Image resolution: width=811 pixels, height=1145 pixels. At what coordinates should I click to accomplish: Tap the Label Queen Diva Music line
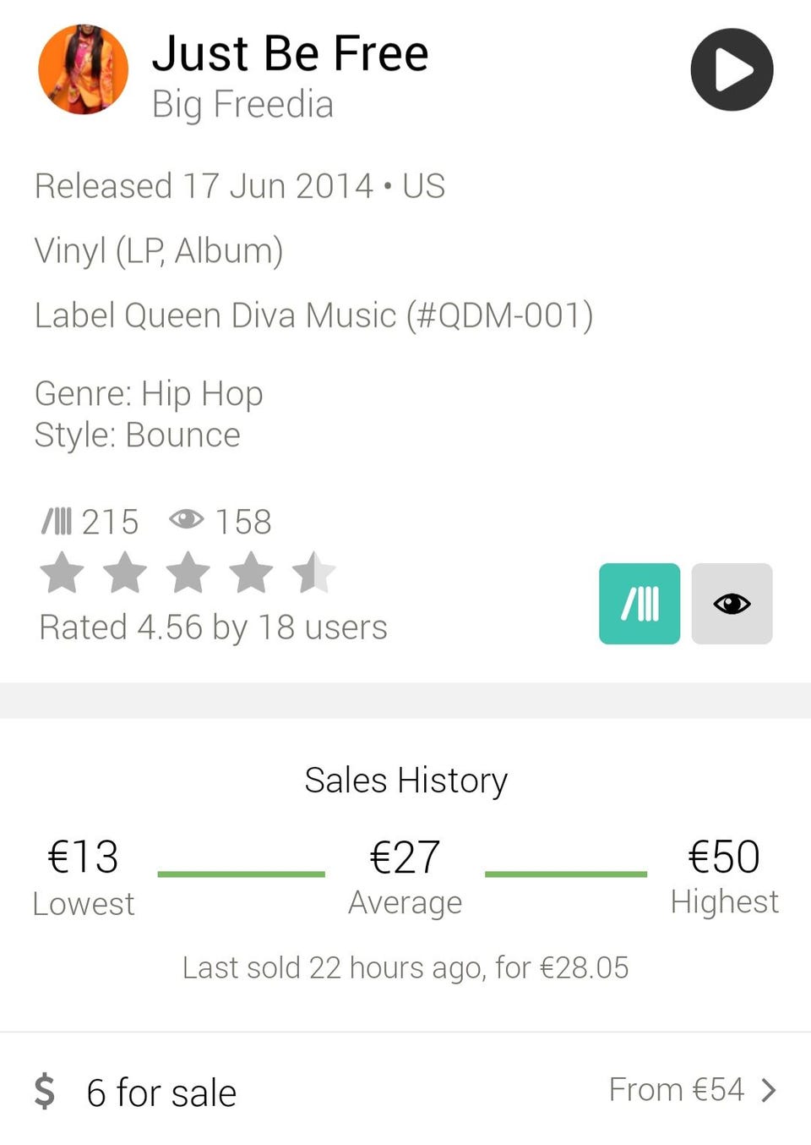tap(313, 315)
